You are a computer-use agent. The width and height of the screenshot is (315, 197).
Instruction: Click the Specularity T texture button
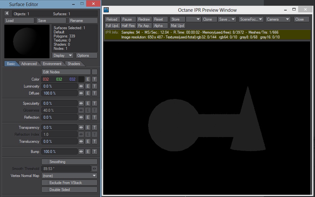coord(95,103)
